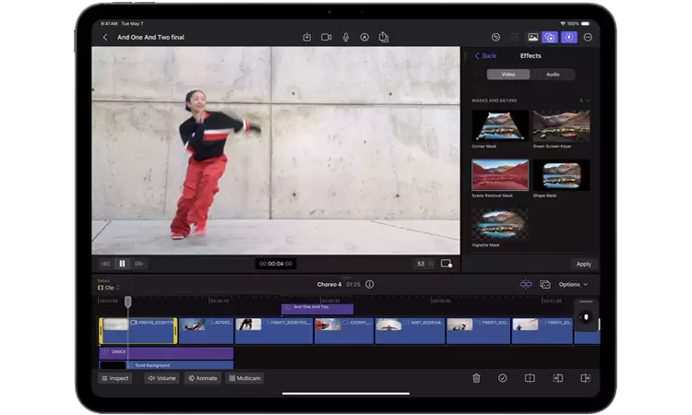Screen dimensions: 692x415
Task: Click the timeline playhead handle
Action: pyautogui.click(x=127, y=302)
